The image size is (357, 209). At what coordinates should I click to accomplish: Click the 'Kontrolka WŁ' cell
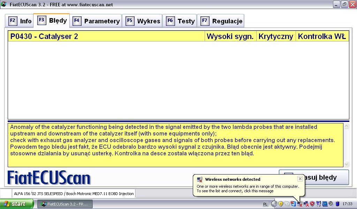(322, 36)
